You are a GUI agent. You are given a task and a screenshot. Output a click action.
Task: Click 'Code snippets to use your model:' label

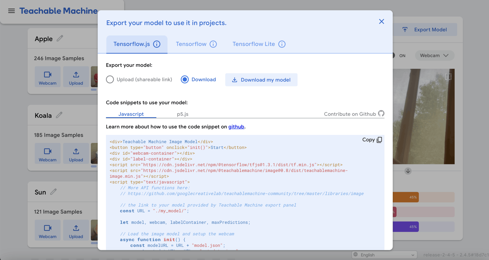[x=147, y=103]
